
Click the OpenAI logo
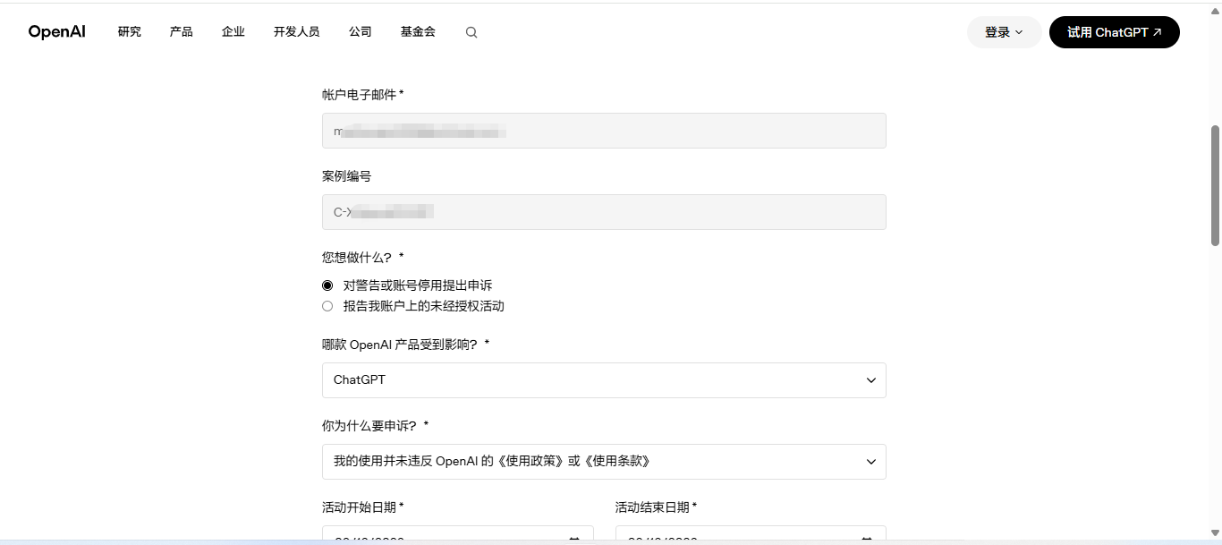(x=57, y=32)
